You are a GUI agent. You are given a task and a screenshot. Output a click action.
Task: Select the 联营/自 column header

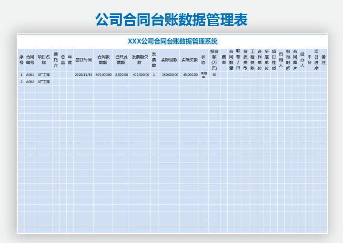pyautogui.click(x=238, y=60)
